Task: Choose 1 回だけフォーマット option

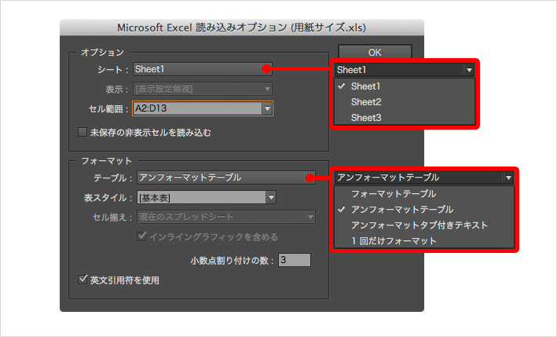Action: point(424,240)
